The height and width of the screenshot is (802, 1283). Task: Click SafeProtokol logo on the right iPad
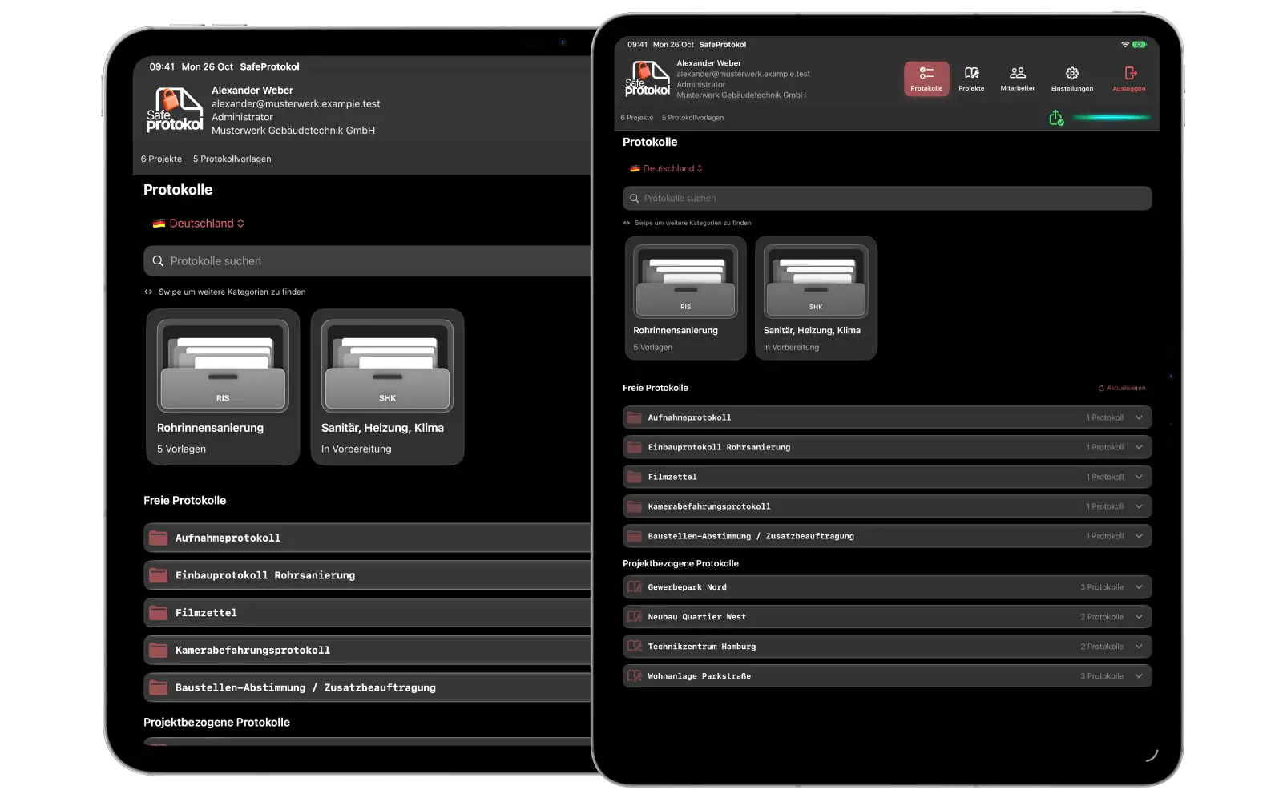pos(648,79)
